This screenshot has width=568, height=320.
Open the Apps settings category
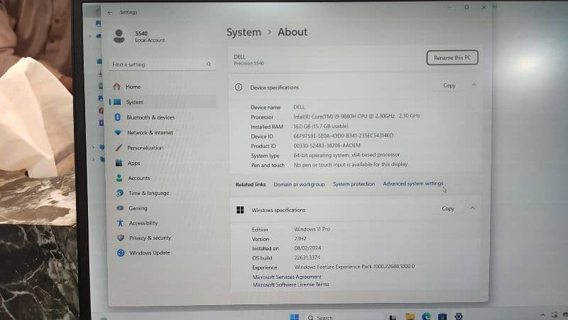click(133, 163)
